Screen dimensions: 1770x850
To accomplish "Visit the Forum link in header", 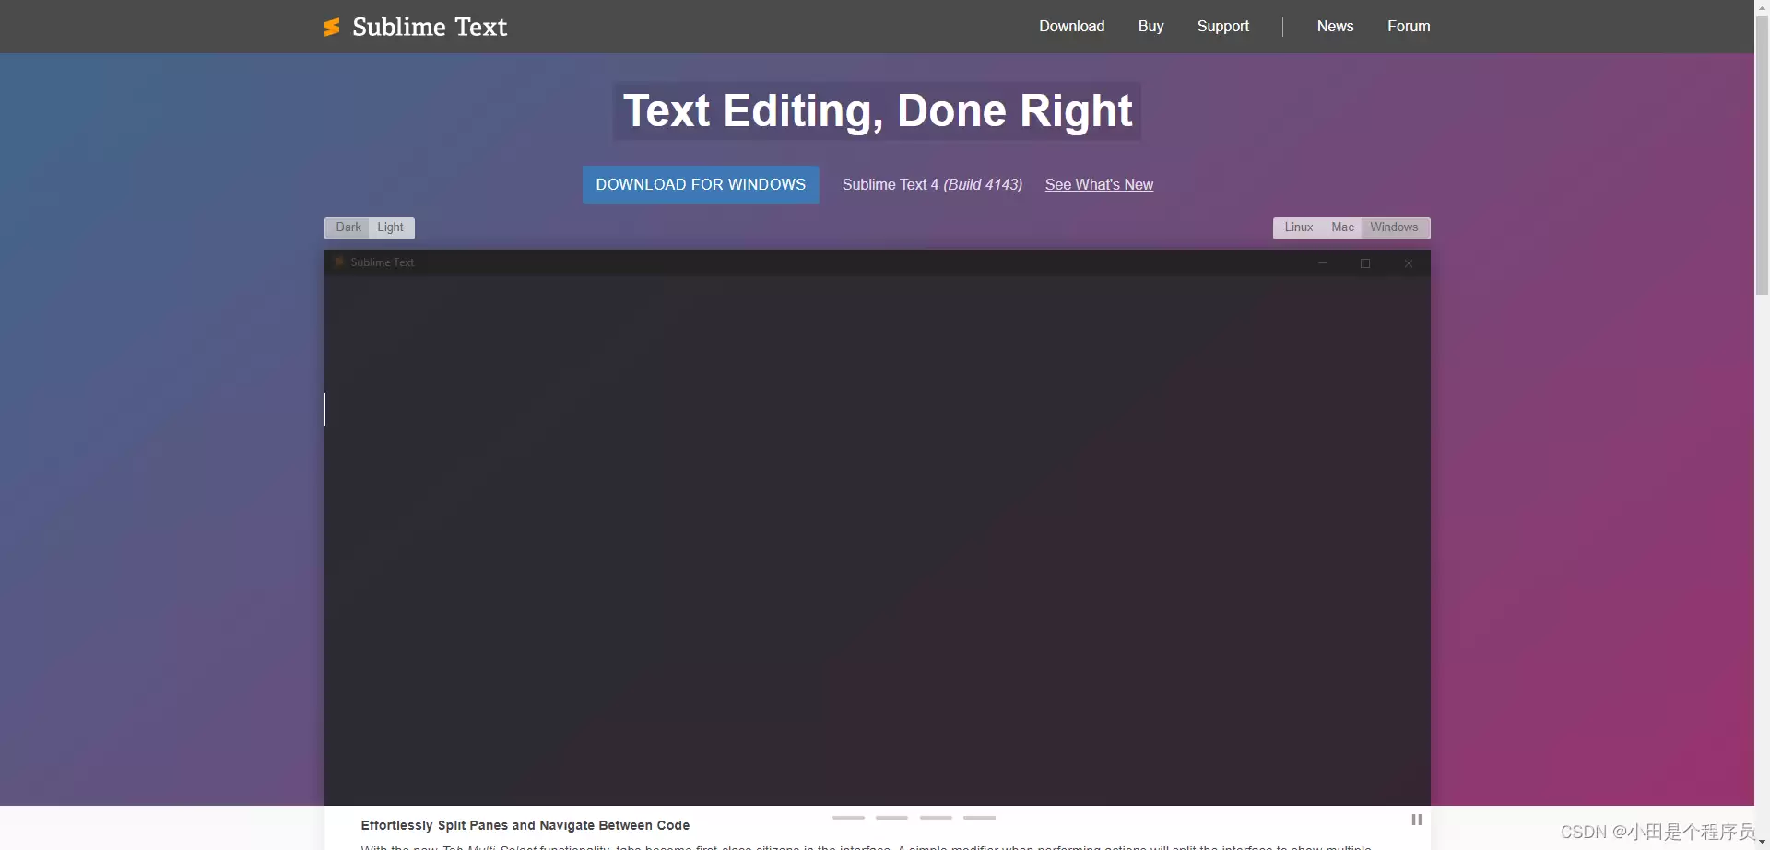I will (1409, 27).
